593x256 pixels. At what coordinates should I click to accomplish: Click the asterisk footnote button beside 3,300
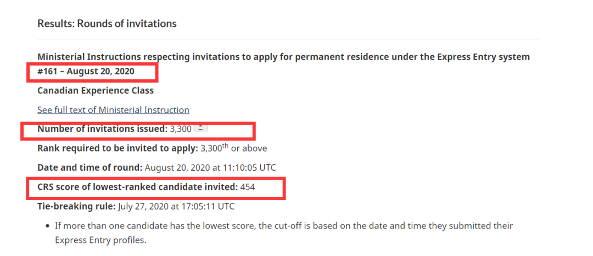(201, 128)
